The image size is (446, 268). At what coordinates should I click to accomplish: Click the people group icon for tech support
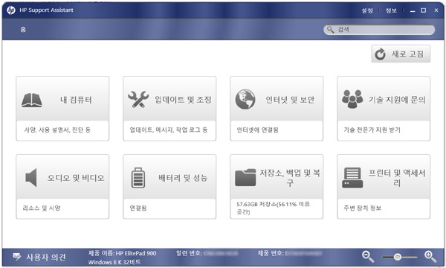coord(352,99)
